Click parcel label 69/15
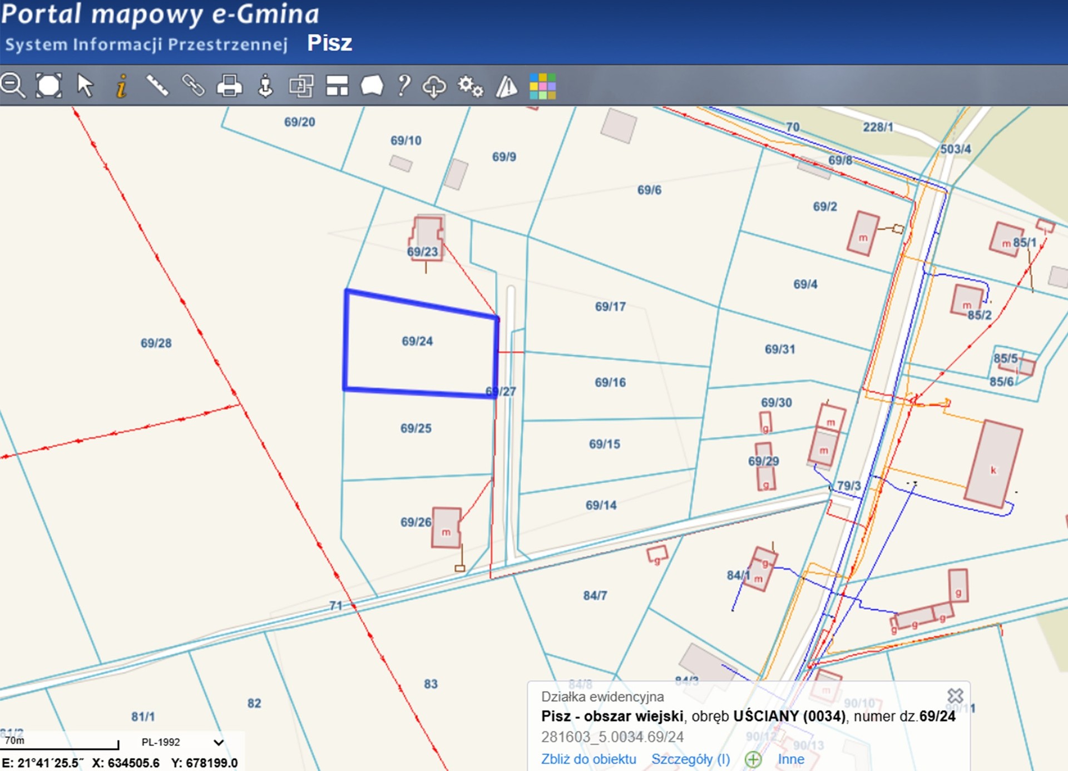 [x=605, y=444]
